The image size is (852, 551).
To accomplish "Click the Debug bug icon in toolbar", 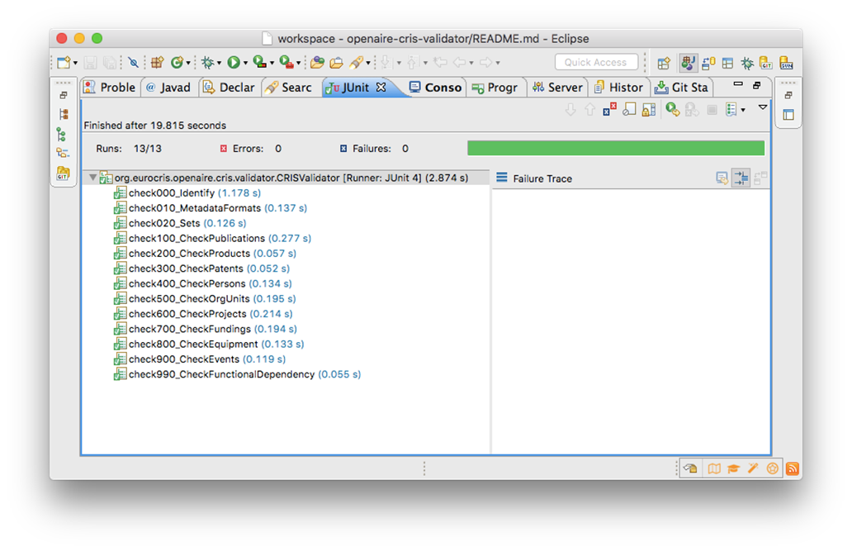I will [x=207, y=63].
